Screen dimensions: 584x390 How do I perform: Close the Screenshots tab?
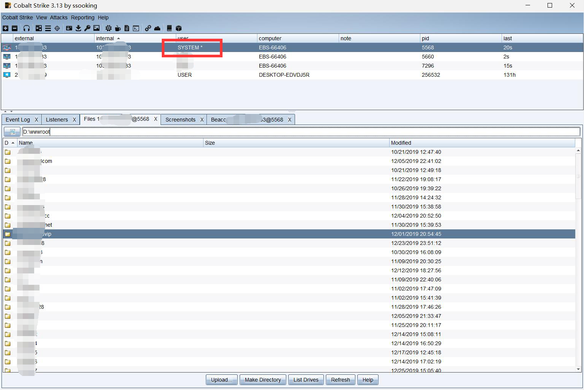[x=202, y=120]
